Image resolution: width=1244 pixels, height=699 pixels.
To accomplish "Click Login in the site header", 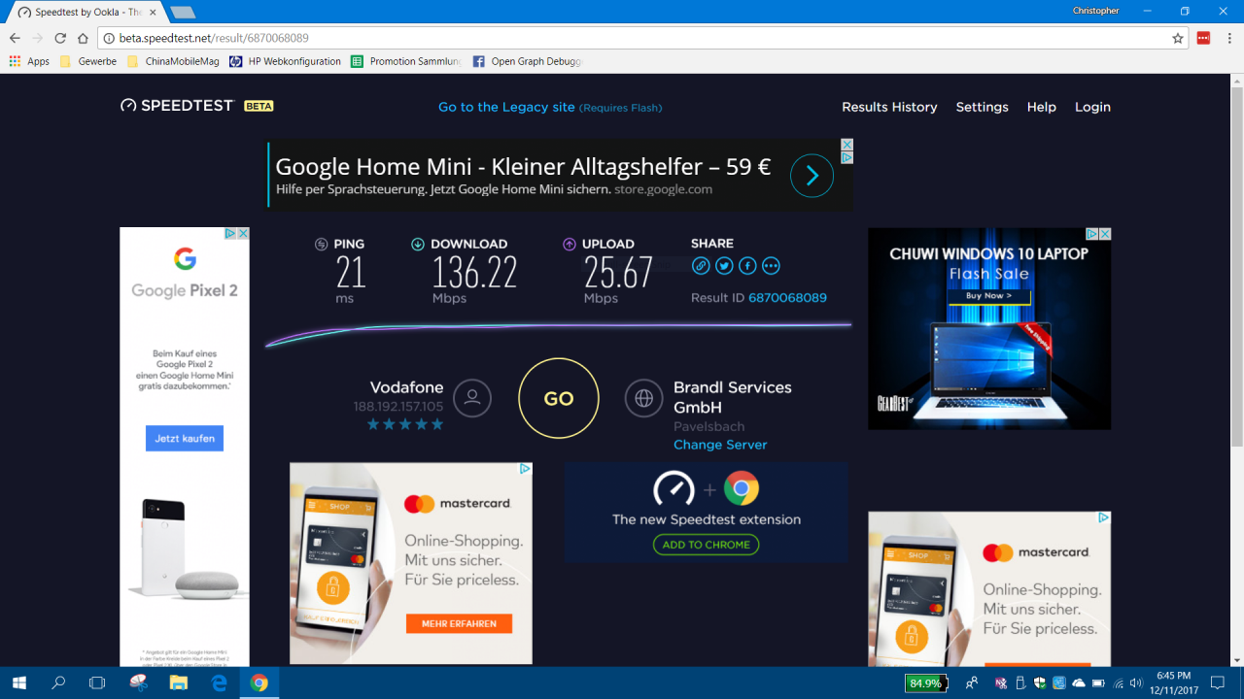I will click(1092, 107).
